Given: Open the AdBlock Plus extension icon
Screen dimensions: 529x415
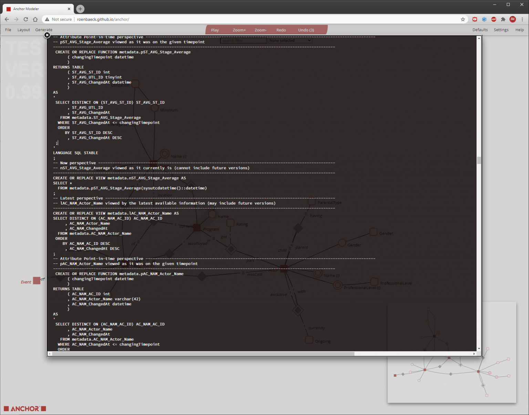Looking at the screenshot, I should [x=494, y=19].
